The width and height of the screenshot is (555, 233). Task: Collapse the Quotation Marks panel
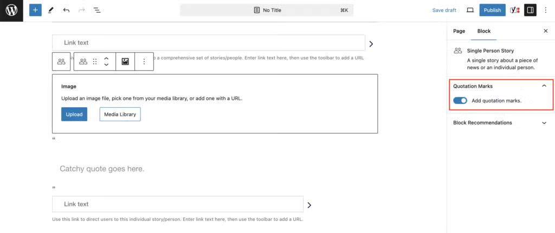[544, 86]
